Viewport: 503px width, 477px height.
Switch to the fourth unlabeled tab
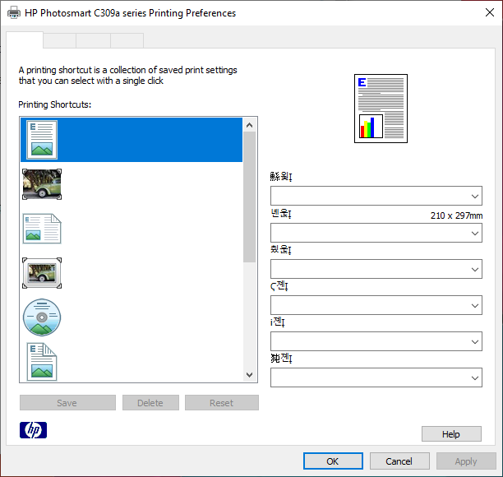click(127, 41)
